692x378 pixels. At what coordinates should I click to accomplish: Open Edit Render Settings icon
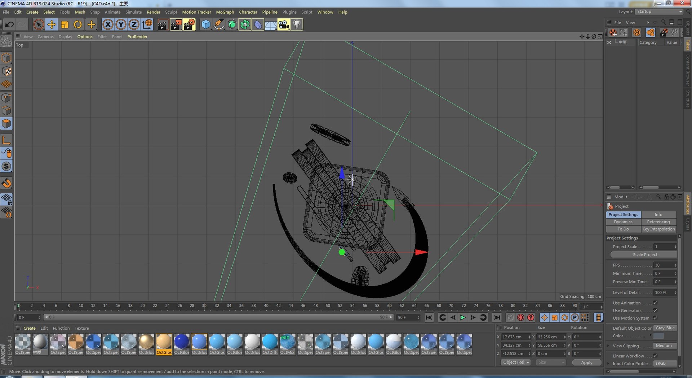coord(189,25)
